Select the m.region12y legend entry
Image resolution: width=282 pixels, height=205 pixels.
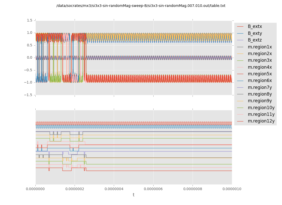[x=261, y=121]
